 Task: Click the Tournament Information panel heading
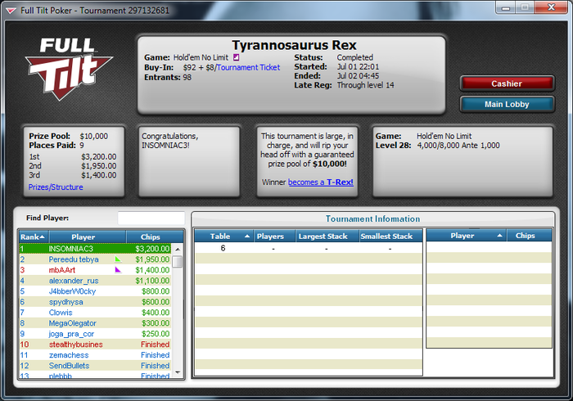[372, 219]
